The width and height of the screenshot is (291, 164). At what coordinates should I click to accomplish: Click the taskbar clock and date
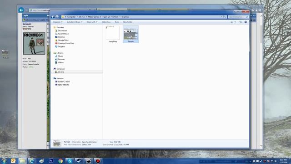pos(283,161)
